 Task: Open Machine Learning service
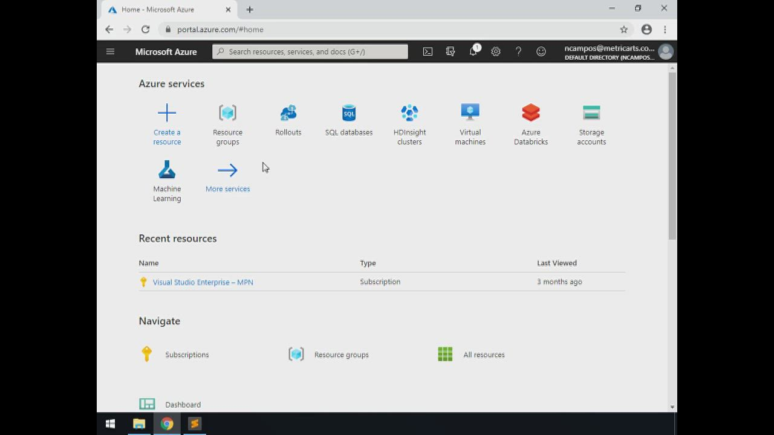point(167,181)
